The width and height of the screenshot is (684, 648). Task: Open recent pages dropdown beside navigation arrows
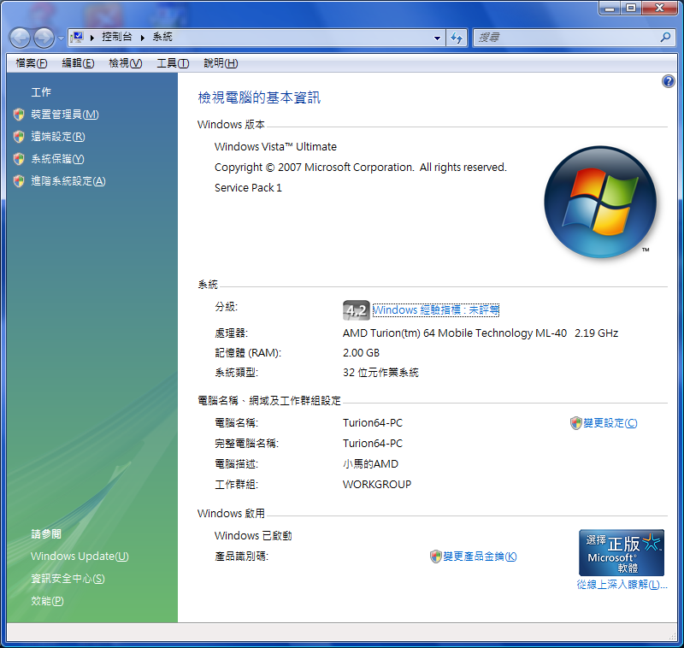click(x=61, y=38)
